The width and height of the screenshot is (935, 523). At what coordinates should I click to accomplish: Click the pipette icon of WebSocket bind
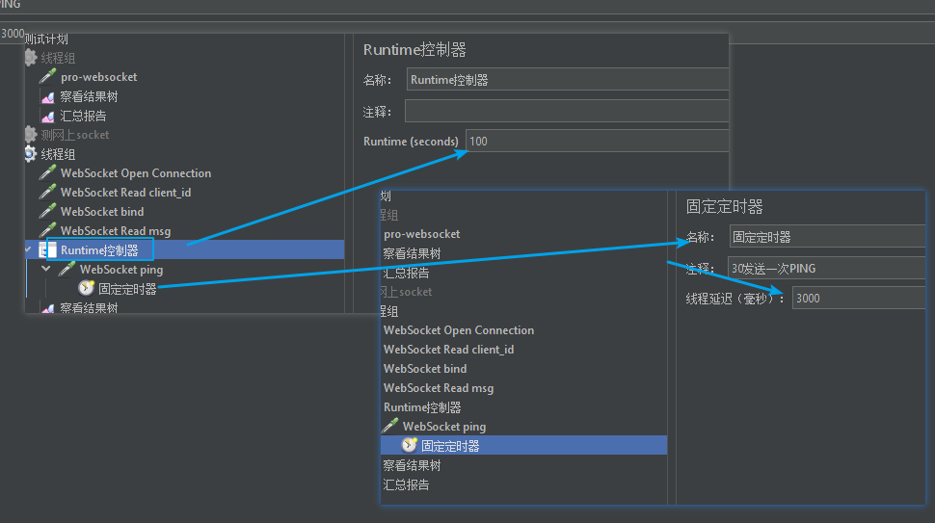[x=47, y=211]
